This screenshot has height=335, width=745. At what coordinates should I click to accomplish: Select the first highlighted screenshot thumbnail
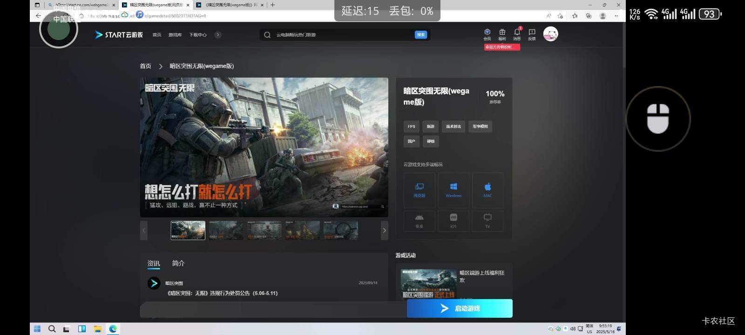[x=188, y=230]
